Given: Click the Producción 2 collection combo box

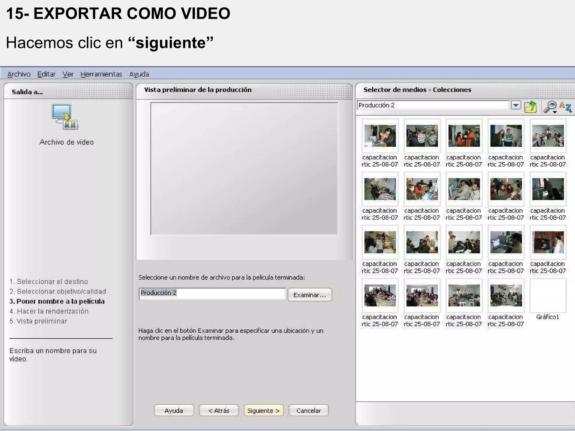Looking at the screenshot, I should (433, 105).
